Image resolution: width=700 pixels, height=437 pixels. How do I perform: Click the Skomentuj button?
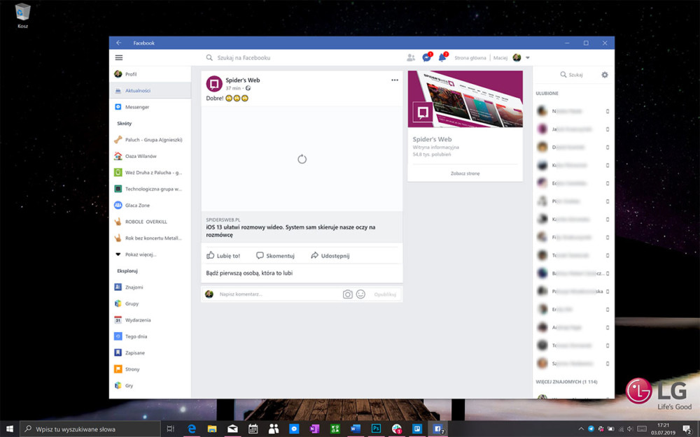(x=275, y=255)
